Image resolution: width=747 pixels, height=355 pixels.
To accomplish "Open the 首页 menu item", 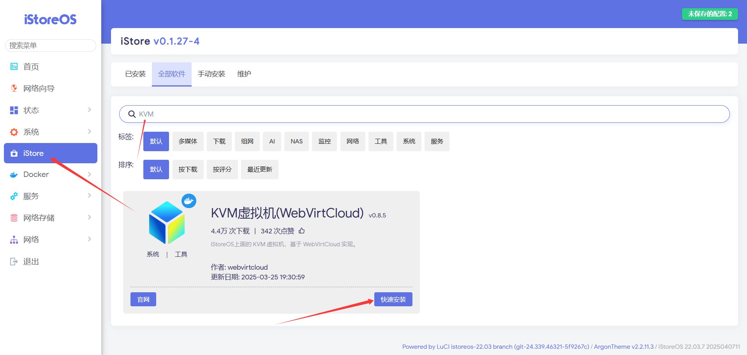I will [51, 67].
